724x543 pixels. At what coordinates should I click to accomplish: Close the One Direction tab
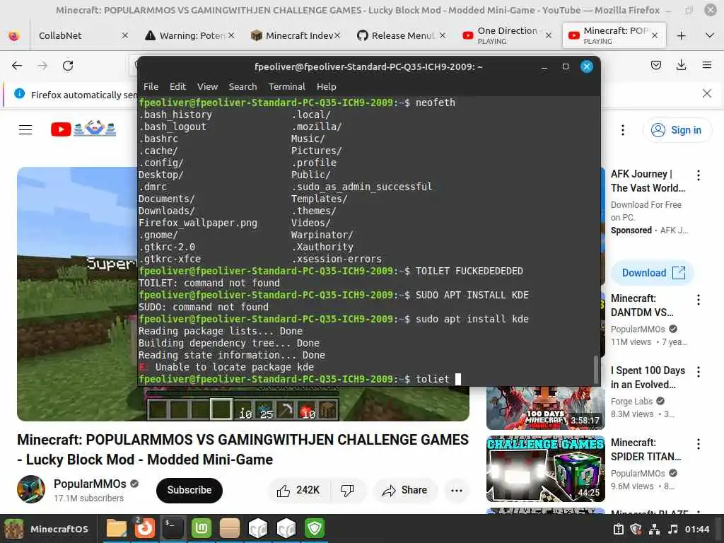(x=549, y=35)
